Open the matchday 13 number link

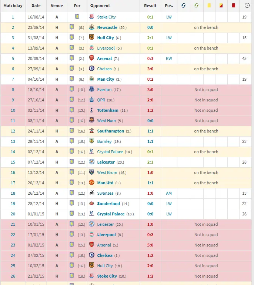click(x=13, y=141)
